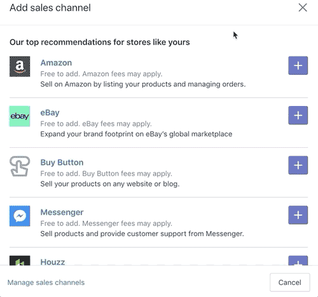Close the Add sales channel dialog with X

coord(303,8)
